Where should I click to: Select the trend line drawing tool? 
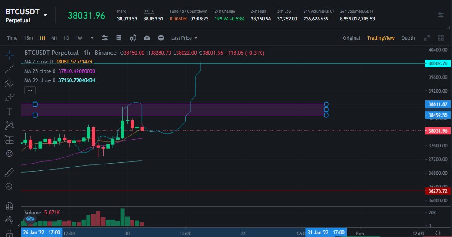[x=9, y=69]
